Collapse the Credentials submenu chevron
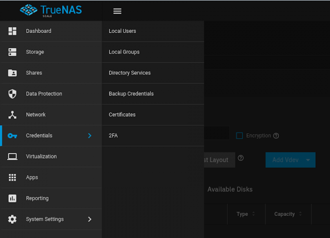Image resolution: width=330 pixels, height=238 pixels. coord(90,135)
